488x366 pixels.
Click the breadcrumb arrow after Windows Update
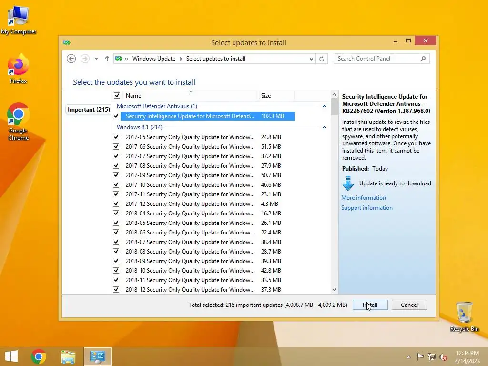[x=181, y=59]
